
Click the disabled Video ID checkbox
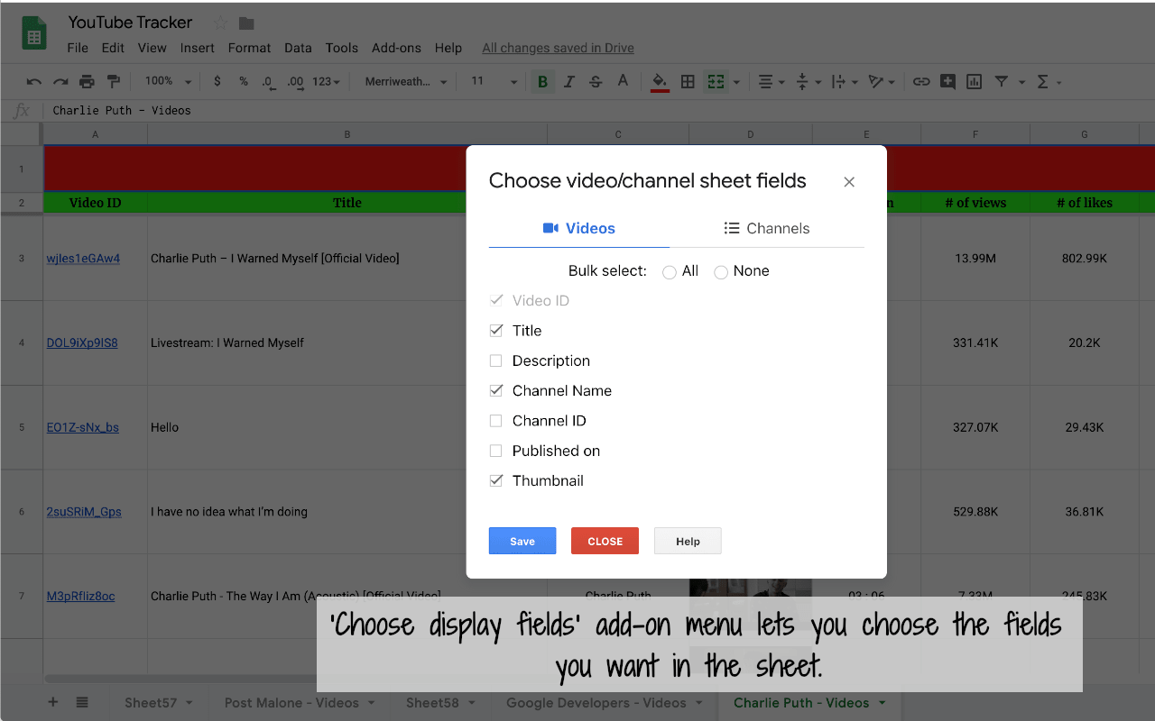pyautogui.click(x=496, y=301)
